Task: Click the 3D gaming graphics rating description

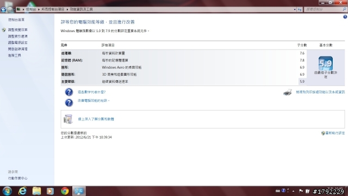Action: pos(119,75)
